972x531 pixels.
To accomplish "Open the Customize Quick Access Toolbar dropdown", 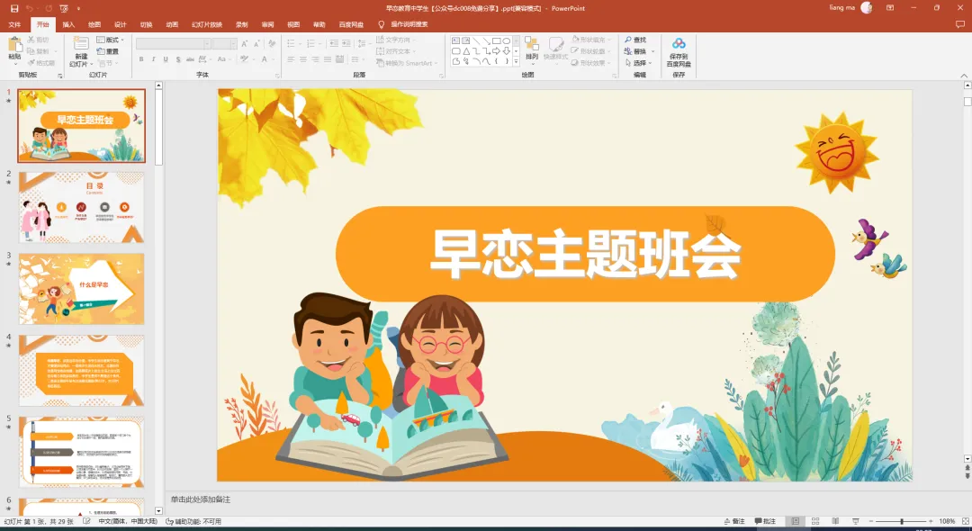I will 78,9.
